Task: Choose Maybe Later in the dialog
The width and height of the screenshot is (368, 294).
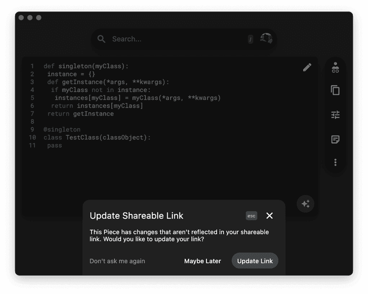Action: [202, 261]
